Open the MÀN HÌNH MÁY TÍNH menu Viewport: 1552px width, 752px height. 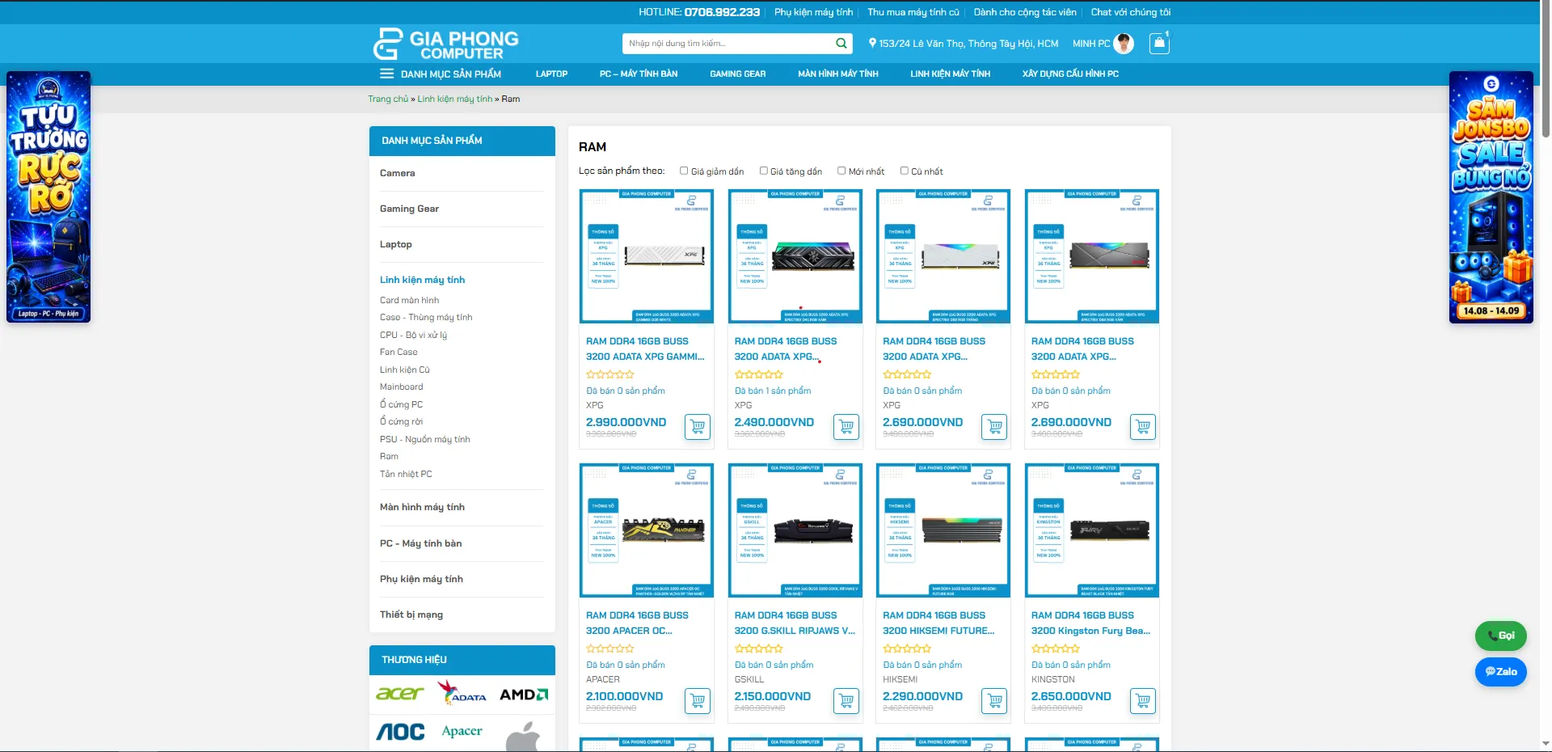(x=838, y=74)
